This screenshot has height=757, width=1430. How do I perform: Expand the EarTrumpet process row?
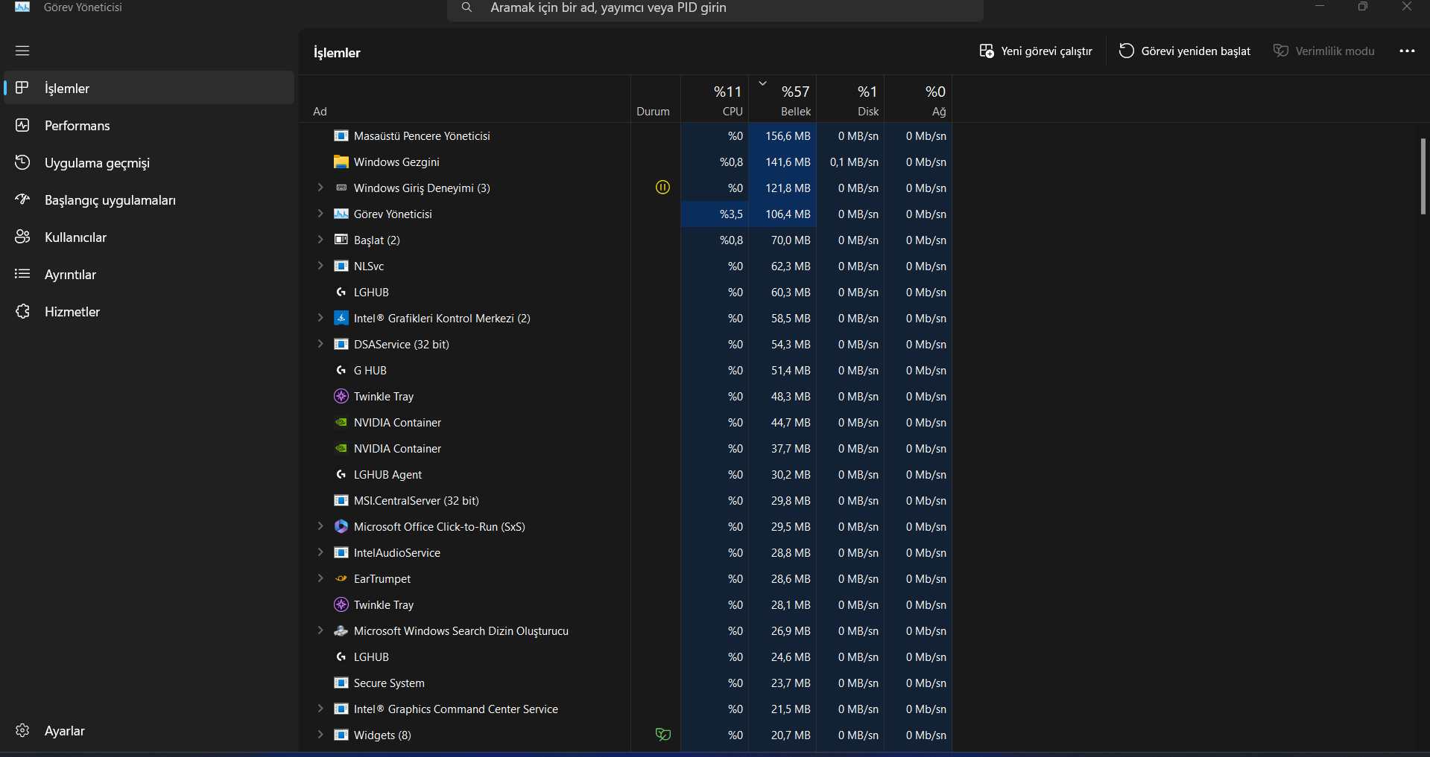(320, 578)
